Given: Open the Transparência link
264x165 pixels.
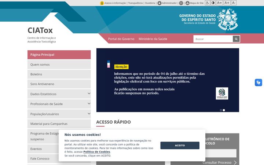Looking at the screenshot, I should coord(135,3).
